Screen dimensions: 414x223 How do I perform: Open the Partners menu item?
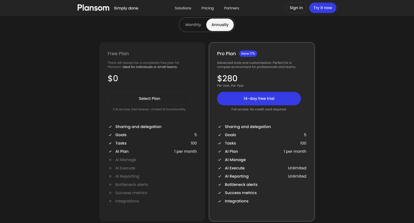(232, 8)
